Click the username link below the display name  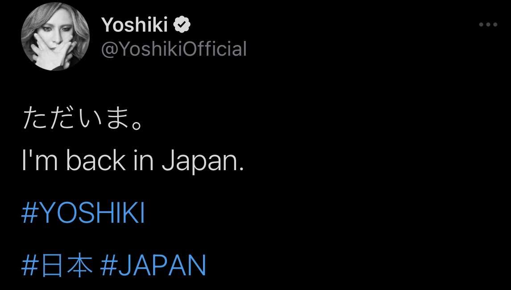tap(173, 50)
